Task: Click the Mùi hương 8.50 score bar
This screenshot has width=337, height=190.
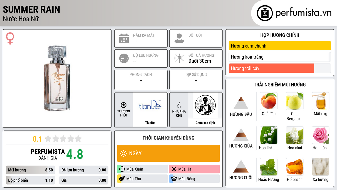Action: tap(30, 170)
